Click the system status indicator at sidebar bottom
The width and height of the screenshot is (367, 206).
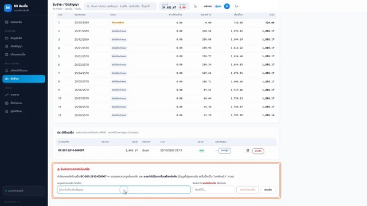point(24,191)
